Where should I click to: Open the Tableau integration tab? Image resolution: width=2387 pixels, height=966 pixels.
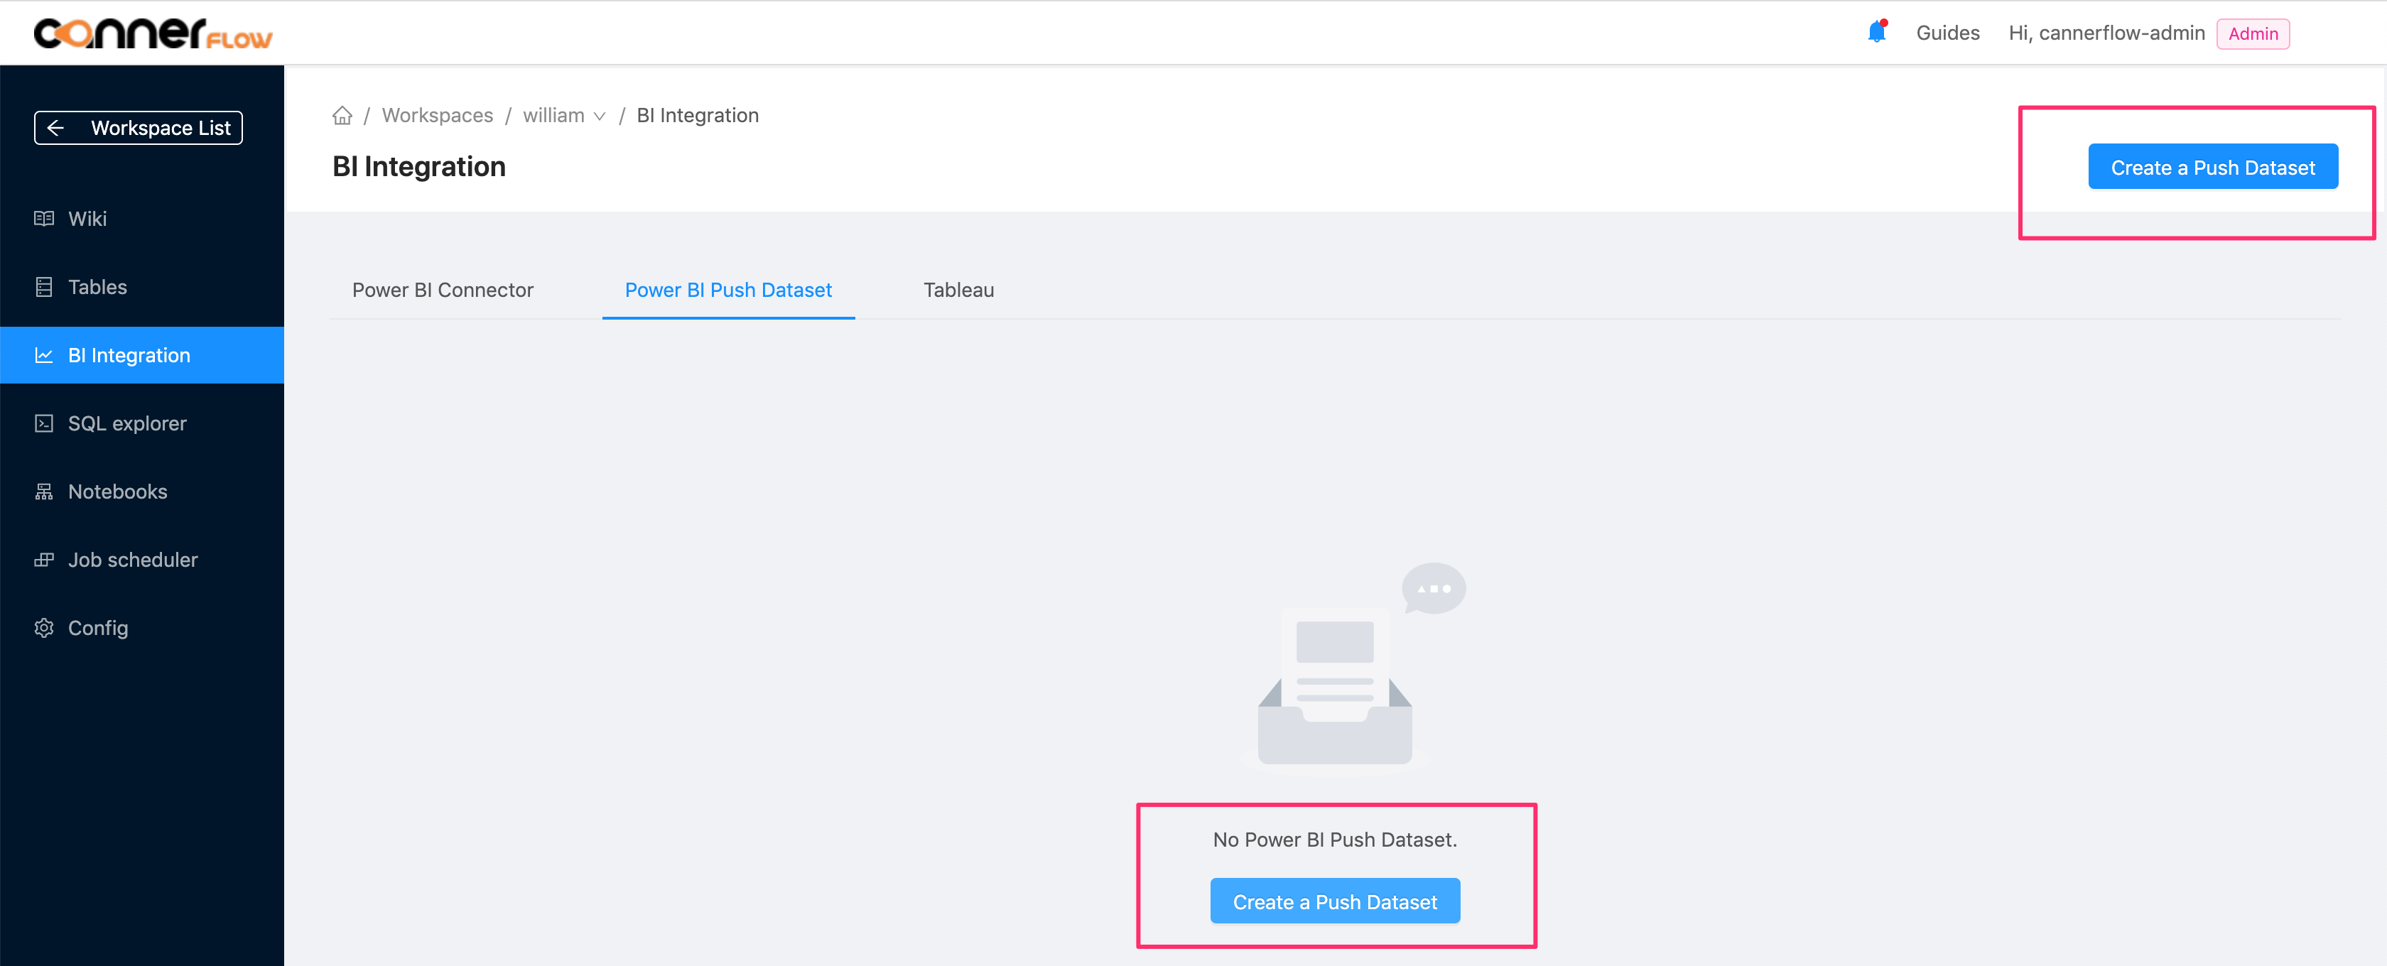click(x=958, y=289)
